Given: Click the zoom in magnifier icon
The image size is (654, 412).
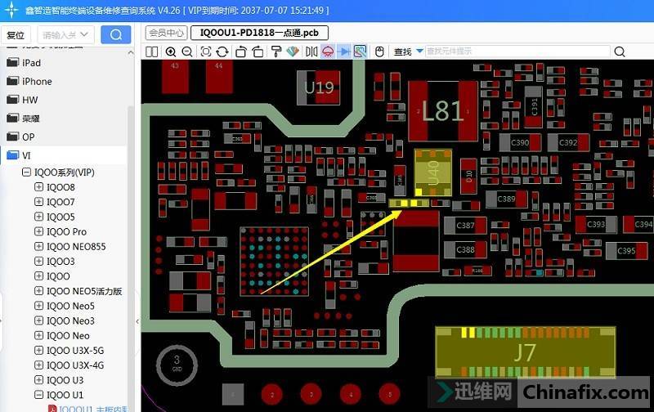Looking at the screenshot, I should [171, 51].
